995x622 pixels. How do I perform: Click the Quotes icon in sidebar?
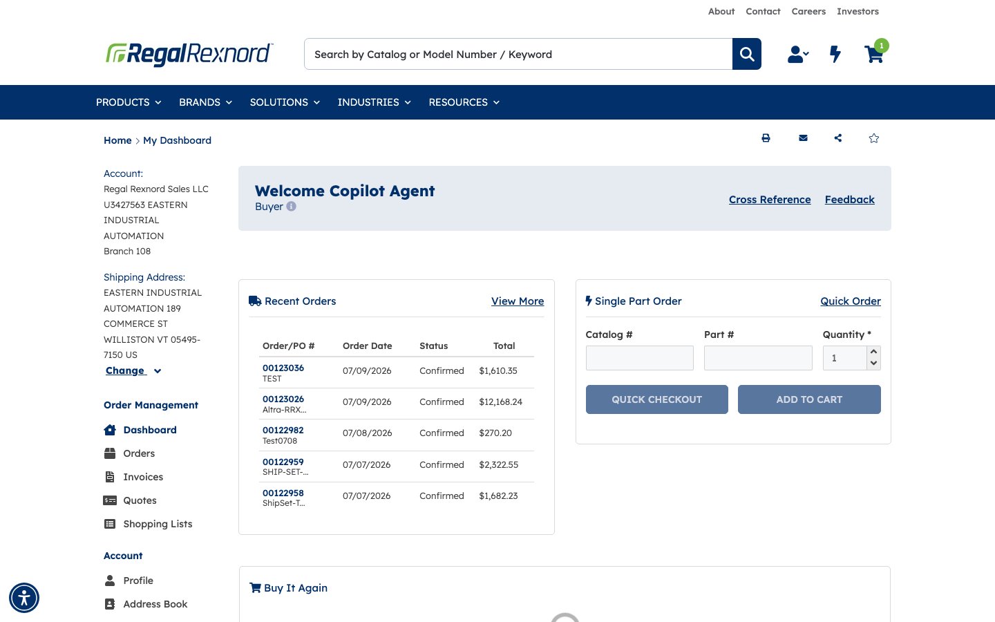(110, 500)
